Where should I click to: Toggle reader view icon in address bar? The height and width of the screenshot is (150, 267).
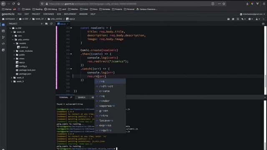(x=213, y=4)
